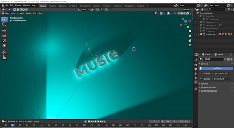This screenshot has width=234, height=128.
Task: Toggle the camera view icon
Action: click(190, 40)
